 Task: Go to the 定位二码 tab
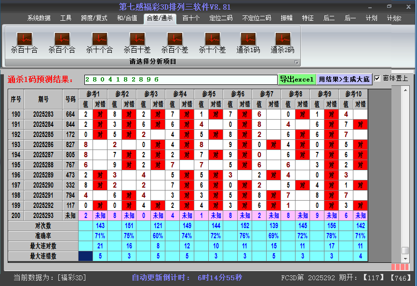click(221, 18)
